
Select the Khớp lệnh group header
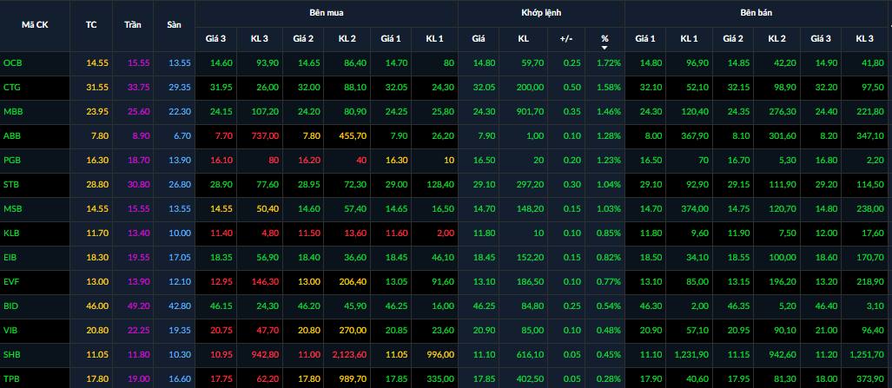(x=541, y=12)
